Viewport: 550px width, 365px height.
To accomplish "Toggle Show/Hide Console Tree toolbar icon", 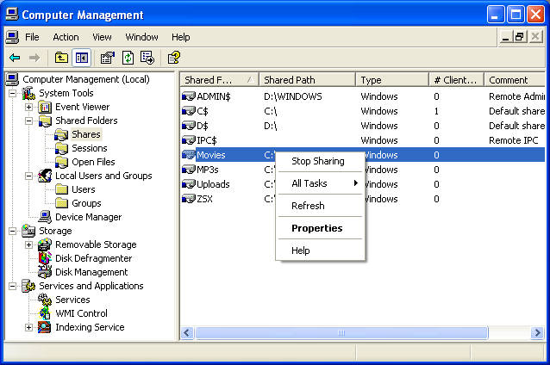I will pyautogui.click(x=82, y=58).
